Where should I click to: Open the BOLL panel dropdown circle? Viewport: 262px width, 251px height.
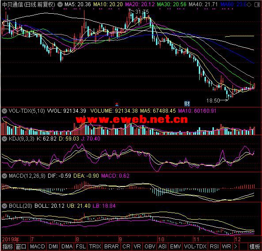tap(4, 206)
